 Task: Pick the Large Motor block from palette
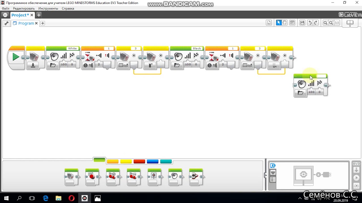[92, 177]
